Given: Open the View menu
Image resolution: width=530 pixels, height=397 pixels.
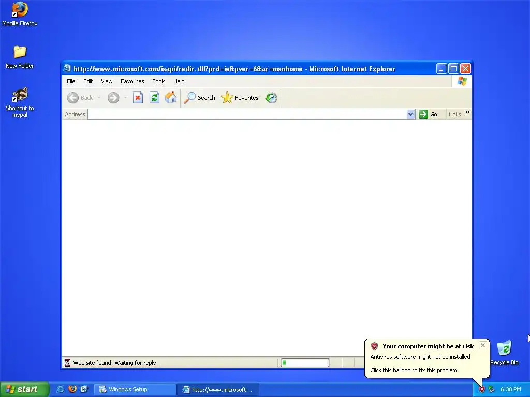Looking at the screenshot, I should [x=107, y=81].
